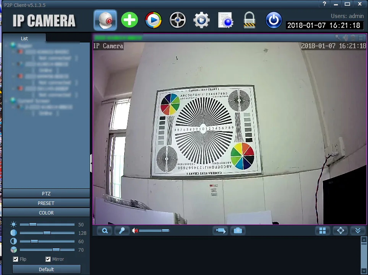
Task: Click the blue power logout icon
Action: (274, 20)
